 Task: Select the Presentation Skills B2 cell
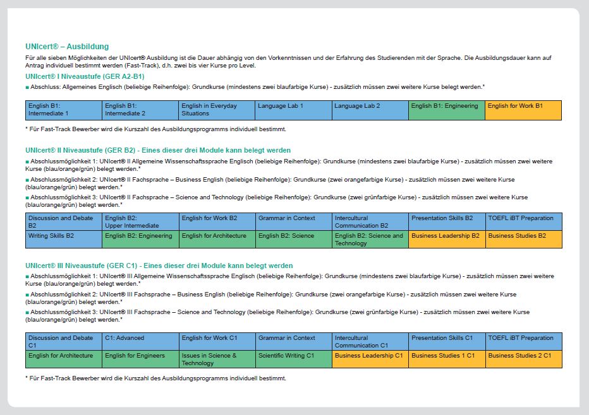[447, 221]
